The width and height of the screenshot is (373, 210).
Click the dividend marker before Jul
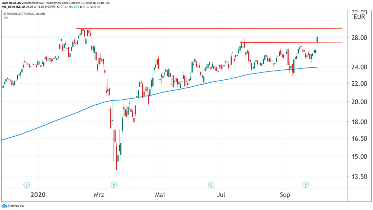coord(211,185)
